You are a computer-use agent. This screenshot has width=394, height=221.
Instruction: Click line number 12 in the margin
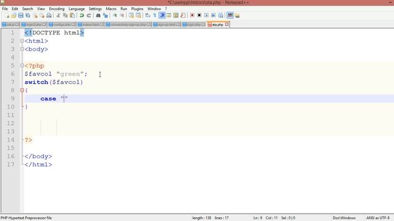(x=10, y=123)
